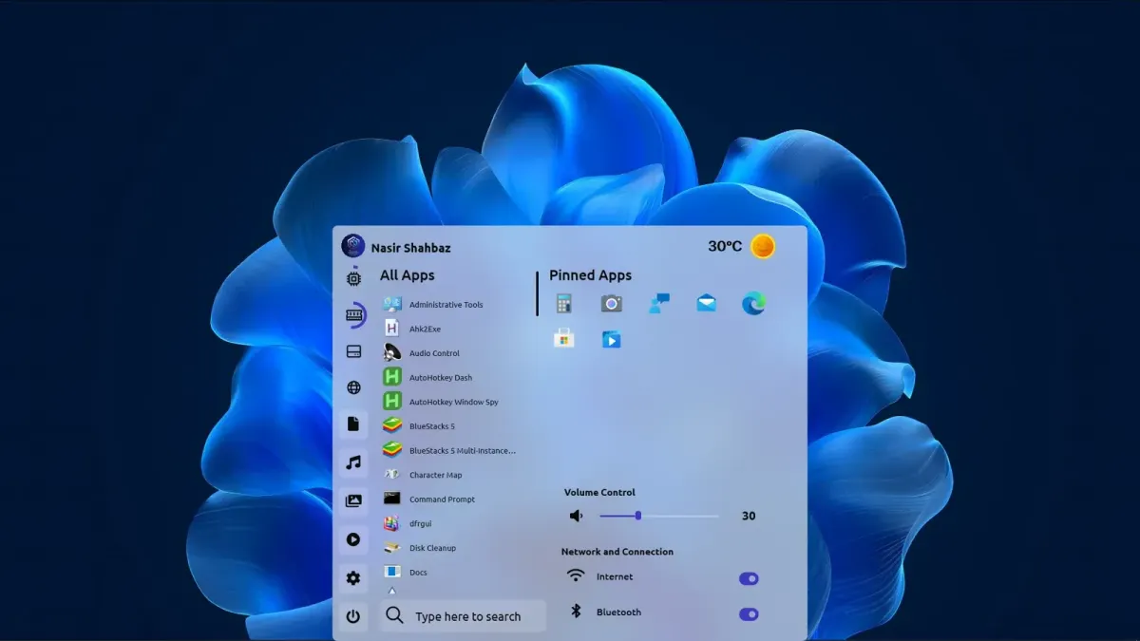Open the Settings gear icon in sidebar
The width and height of the screenshot is (1140, 641).
(353, 577)
